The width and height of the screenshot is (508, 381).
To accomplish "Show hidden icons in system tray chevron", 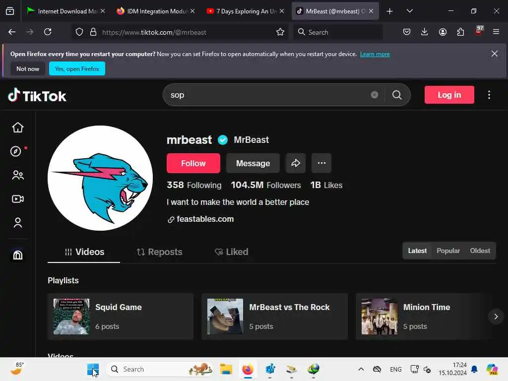I will [361, 369].
